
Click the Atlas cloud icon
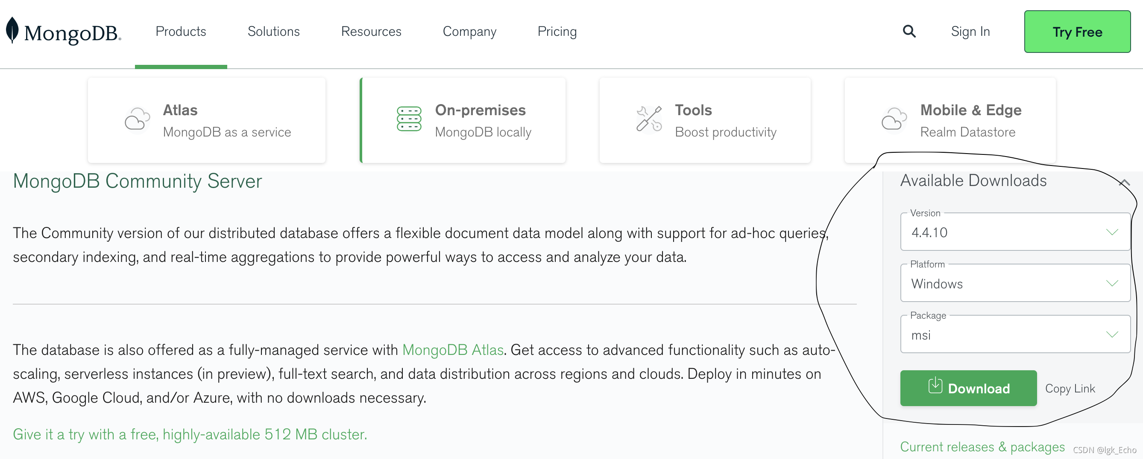click(137, 119)
